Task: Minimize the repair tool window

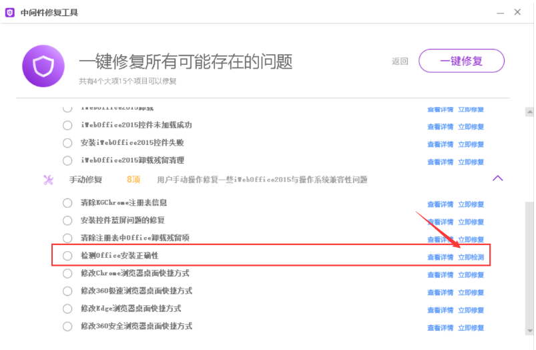Action: point(500,13)
